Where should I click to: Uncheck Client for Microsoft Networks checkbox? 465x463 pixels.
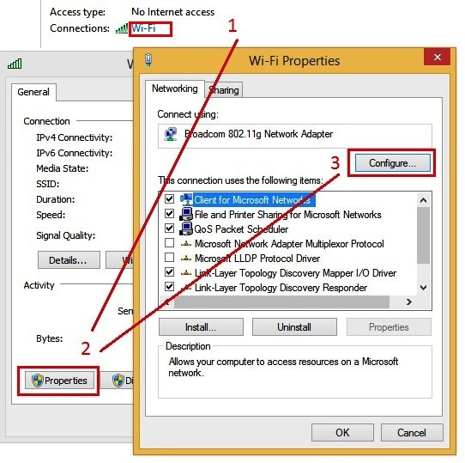click(x=169, y=198)
